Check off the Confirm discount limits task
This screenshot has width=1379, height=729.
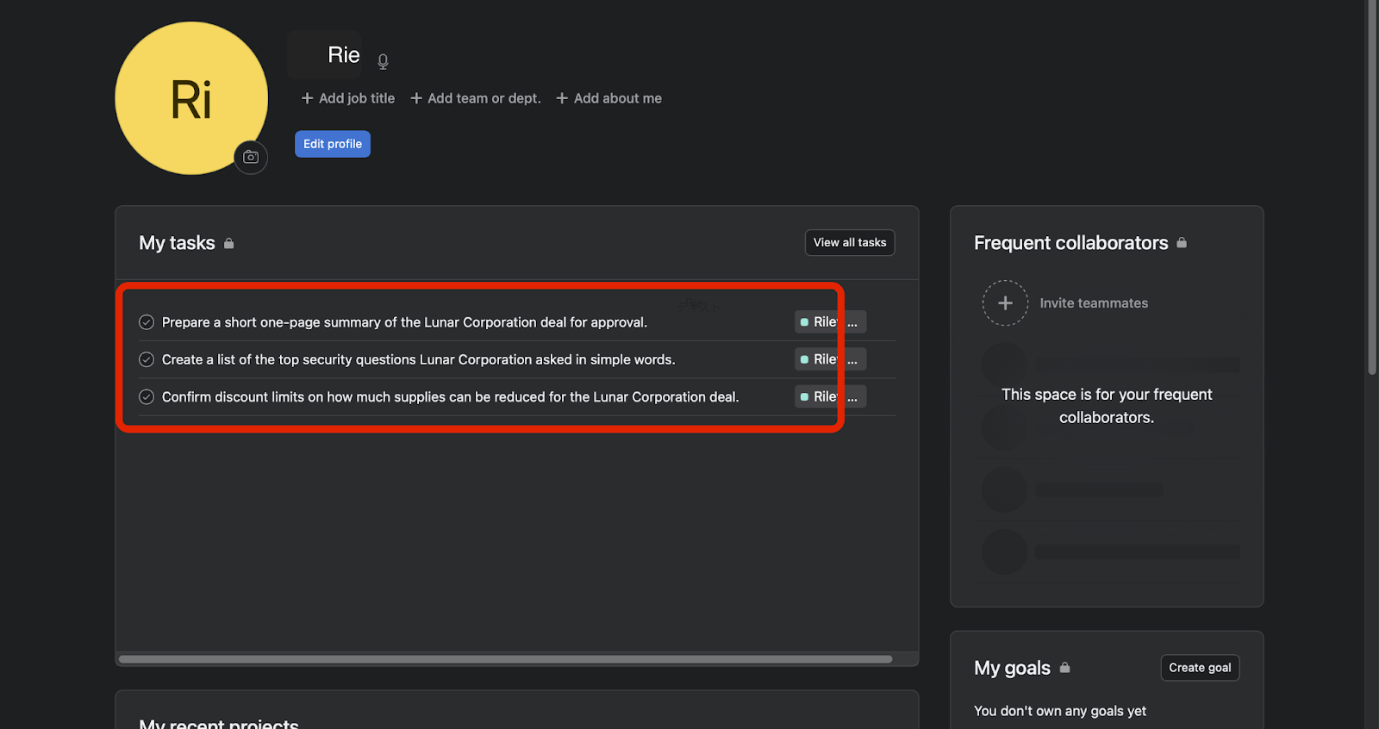[147, 397]
